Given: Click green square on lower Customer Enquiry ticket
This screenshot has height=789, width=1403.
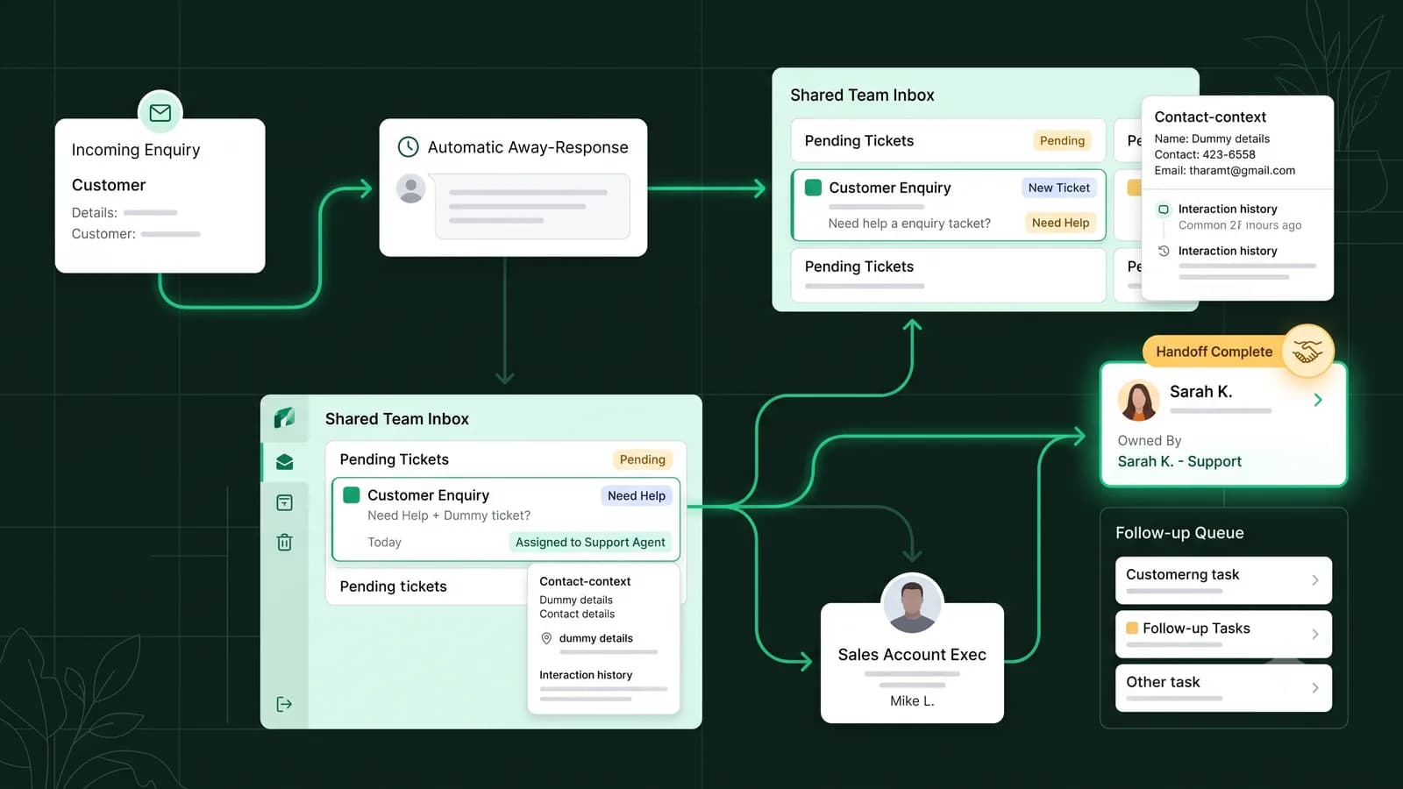Looking at the screenshot, I should (x=352, y=495).
